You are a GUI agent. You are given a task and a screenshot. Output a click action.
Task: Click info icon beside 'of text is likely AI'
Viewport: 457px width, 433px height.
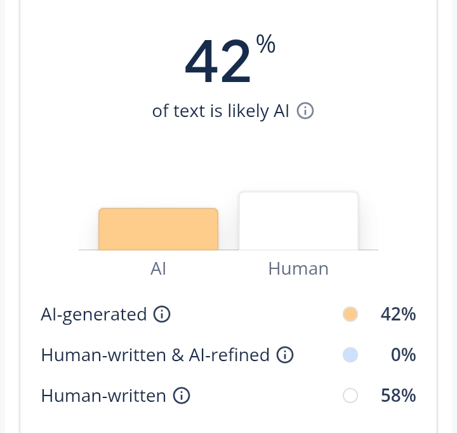coord(306,111)
